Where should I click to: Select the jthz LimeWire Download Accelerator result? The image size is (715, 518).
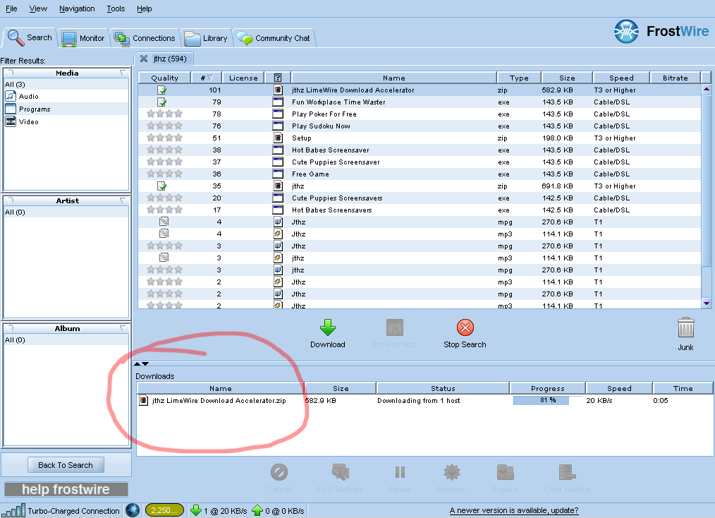tap(420, 90)
